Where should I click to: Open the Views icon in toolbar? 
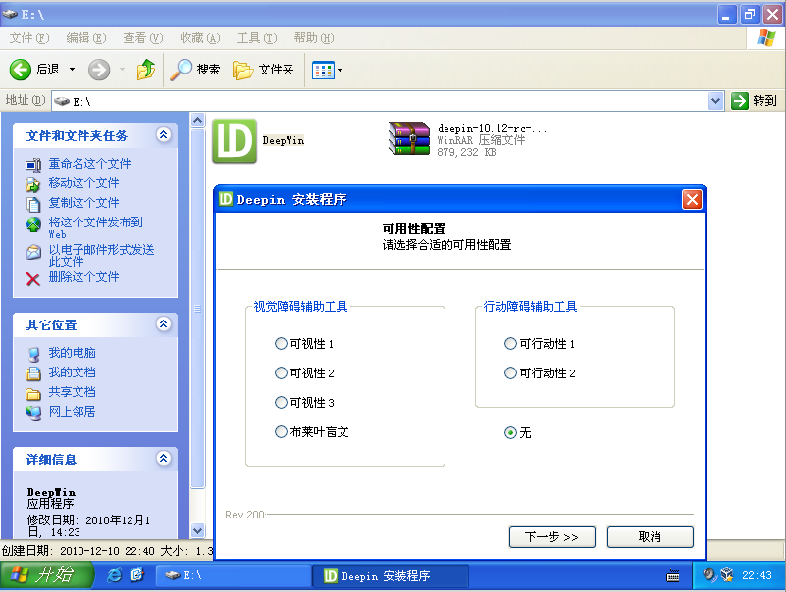pos(323,71)
